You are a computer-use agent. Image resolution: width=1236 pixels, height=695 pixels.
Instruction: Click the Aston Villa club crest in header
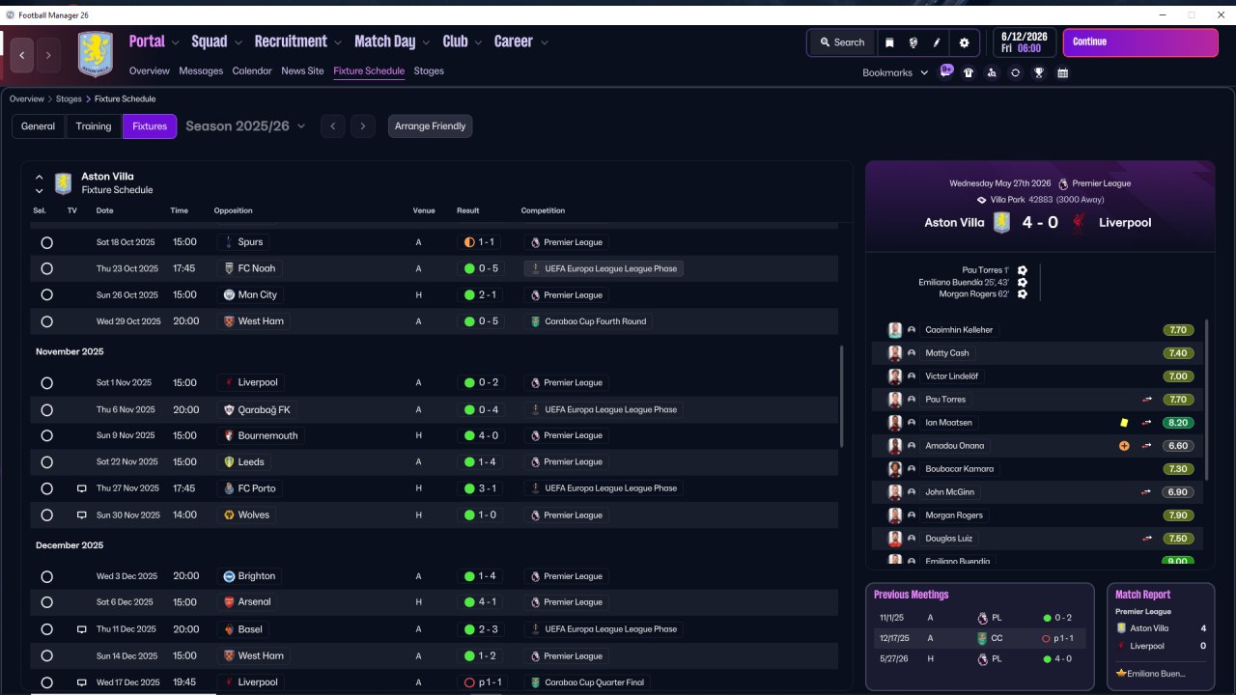[x=95, y=54]
